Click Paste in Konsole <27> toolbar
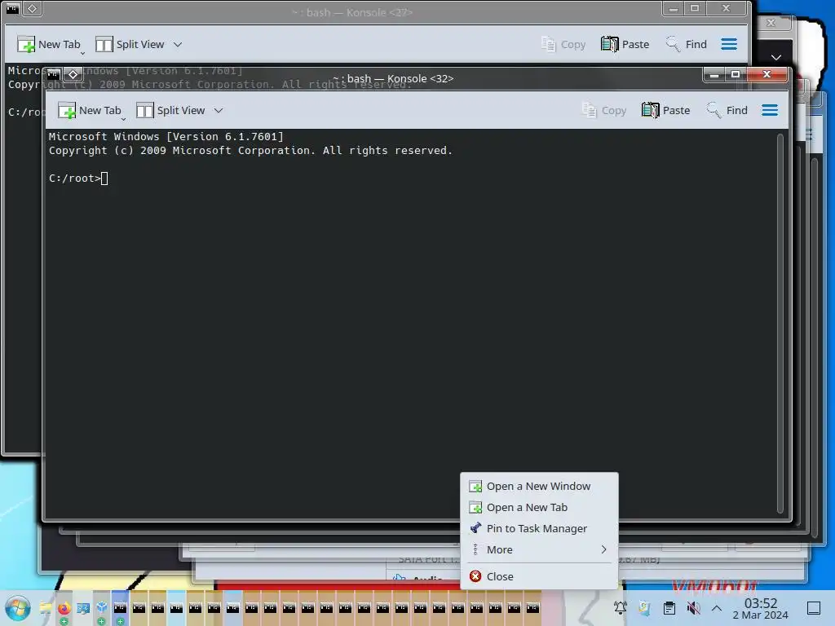 point(625,44)
